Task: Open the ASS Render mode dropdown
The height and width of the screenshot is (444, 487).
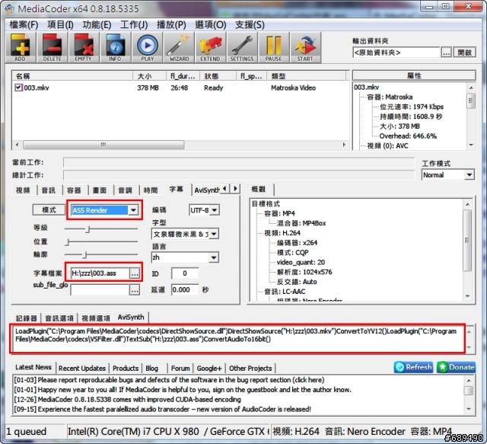Action: 134,210
